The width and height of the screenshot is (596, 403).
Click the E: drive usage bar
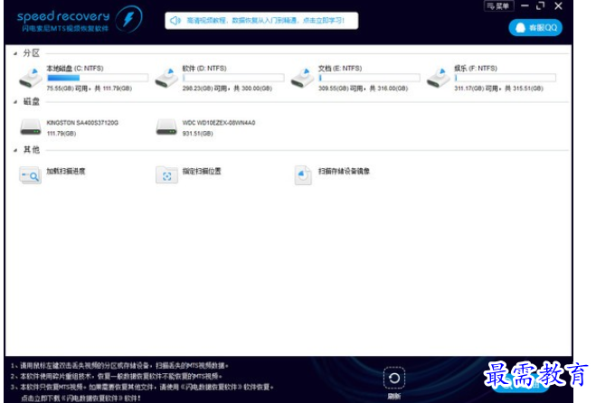tap(369, 78)
